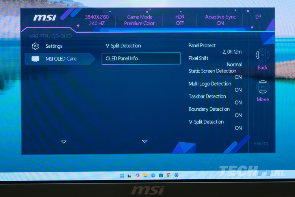Click the Move label
Screen dimensions: 295x197
263,99
